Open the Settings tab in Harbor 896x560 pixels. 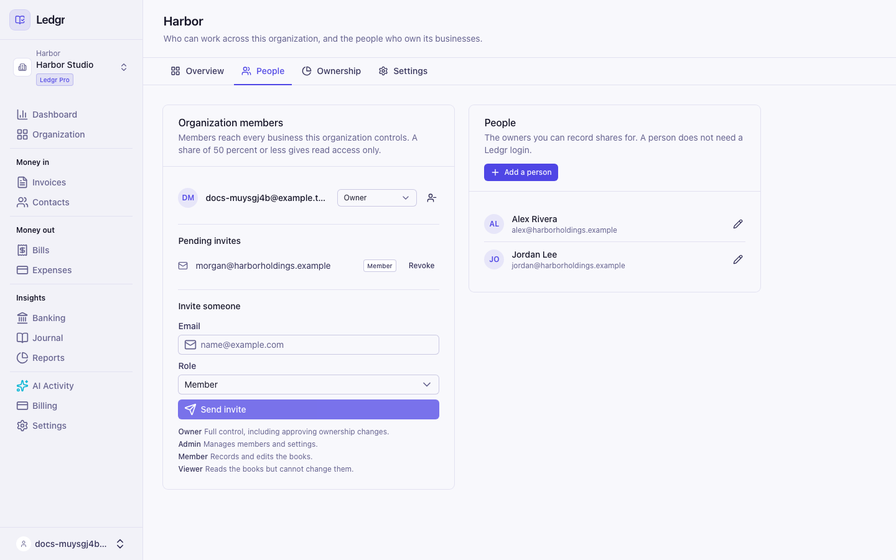point(403,71)
